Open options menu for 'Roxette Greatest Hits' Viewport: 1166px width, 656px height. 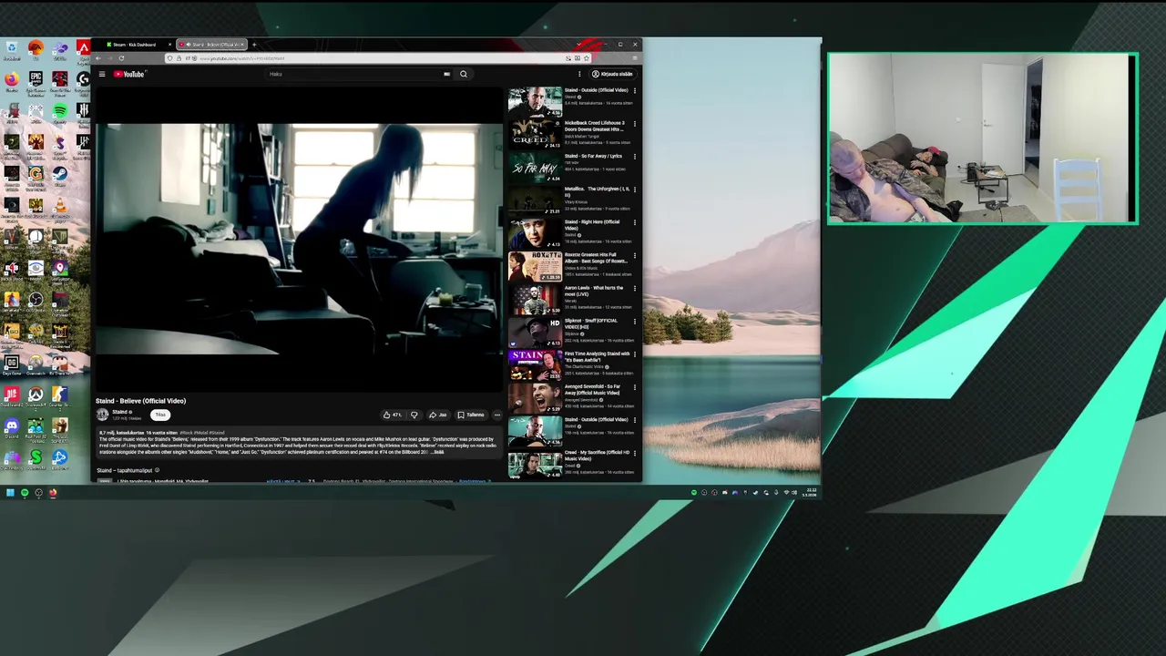coord(635,255)
